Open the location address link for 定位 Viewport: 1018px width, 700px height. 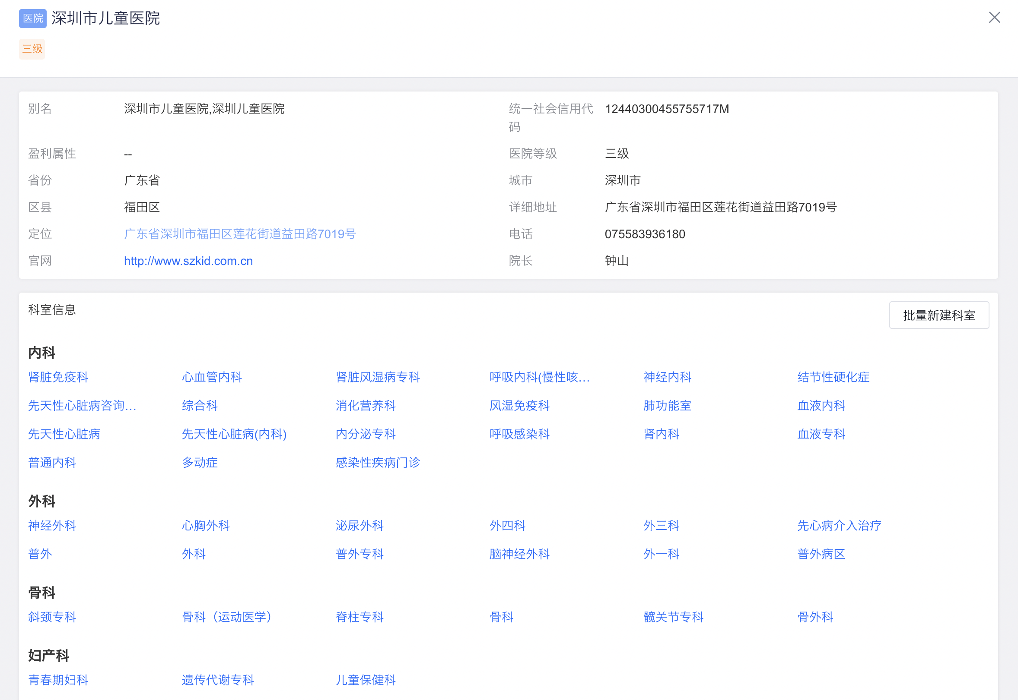(x=240, y=234)
